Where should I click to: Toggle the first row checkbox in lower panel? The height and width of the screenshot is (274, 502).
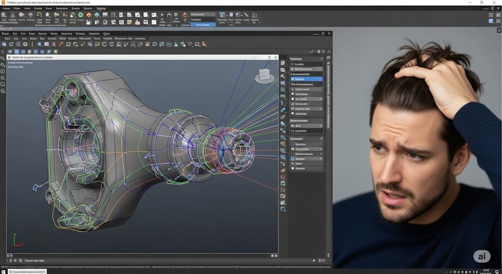pyautogui.click(x=293, y=145)
